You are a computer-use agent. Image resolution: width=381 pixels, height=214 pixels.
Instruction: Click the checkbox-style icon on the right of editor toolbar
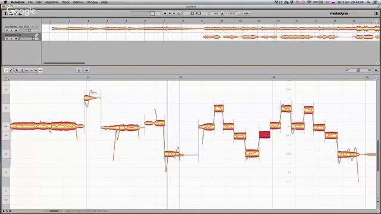pos(358,70)
